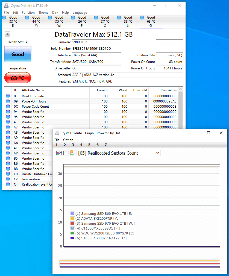Open the File menu in the Graph window

(x=57, y=140)
